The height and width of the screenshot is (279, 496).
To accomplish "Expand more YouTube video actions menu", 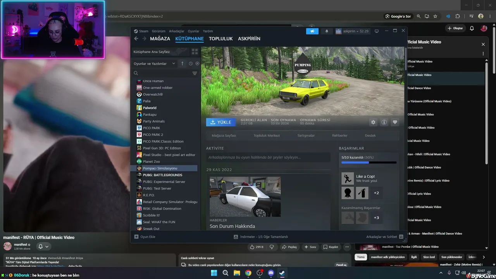I will [x=347, y=247].
